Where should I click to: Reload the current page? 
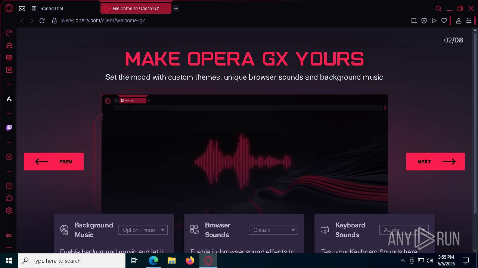pyautogui.click(x=42, y=20)
